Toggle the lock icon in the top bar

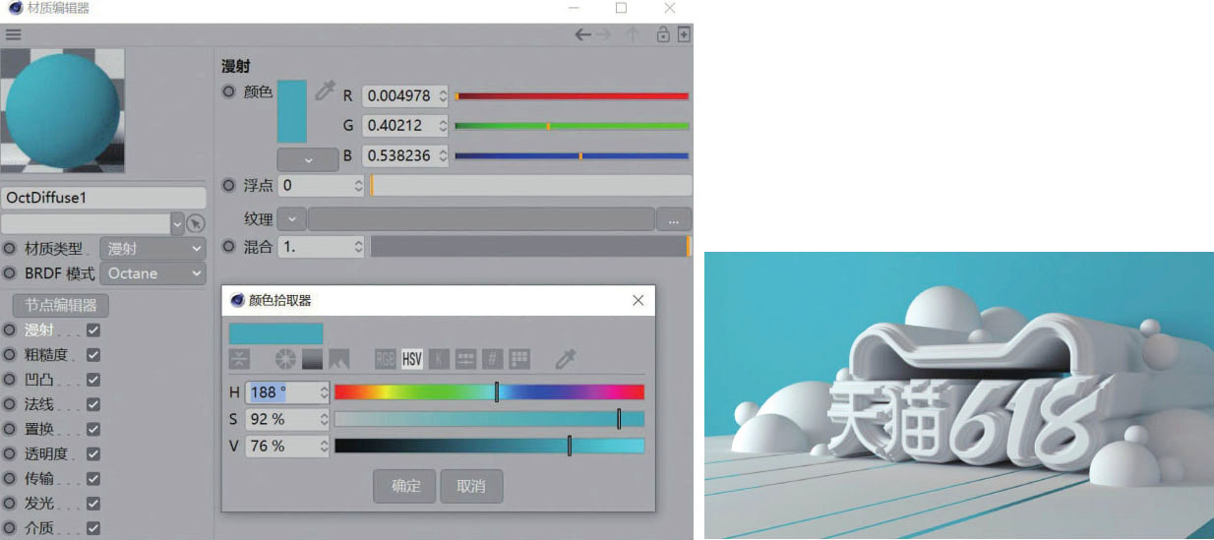click(663, 34)
